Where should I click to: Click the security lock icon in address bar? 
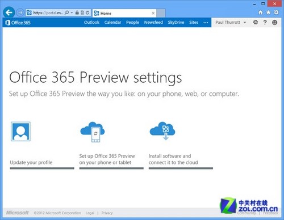click(x=77, y=12)
